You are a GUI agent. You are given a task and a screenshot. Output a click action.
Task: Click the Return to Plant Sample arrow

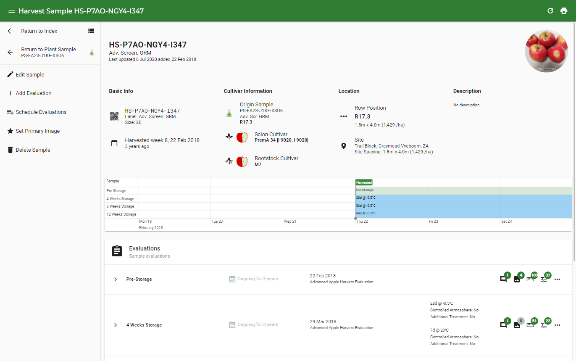coord(11,52)
